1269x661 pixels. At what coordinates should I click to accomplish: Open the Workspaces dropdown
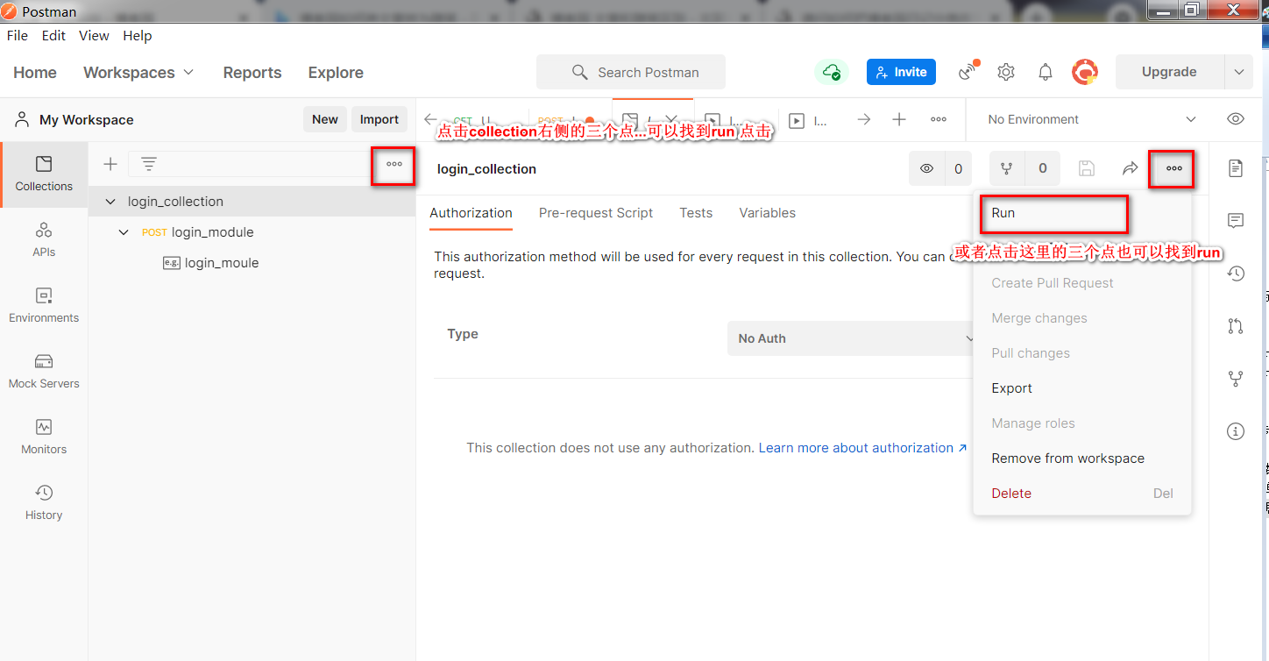pos(138,73)
